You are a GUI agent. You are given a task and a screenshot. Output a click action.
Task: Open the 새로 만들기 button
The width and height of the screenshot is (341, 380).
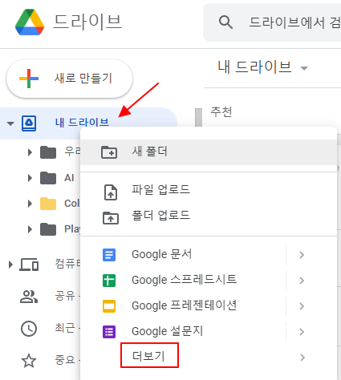pyautogui.click(x=69, y=79)
